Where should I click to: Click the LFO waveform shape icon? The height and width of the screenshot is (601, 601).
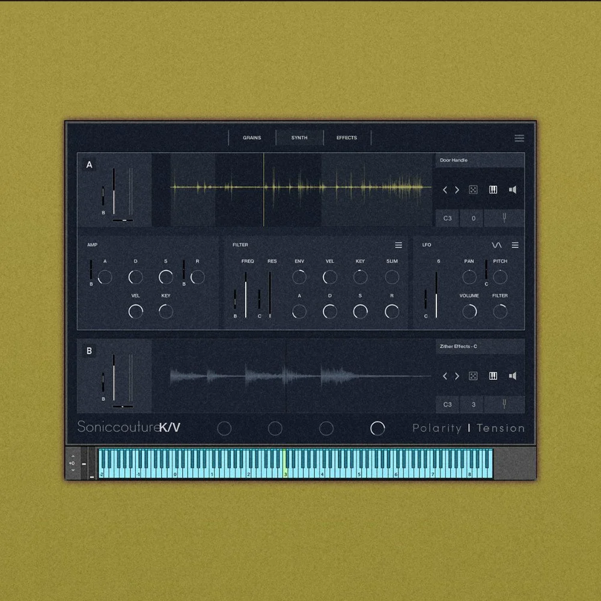496,245
